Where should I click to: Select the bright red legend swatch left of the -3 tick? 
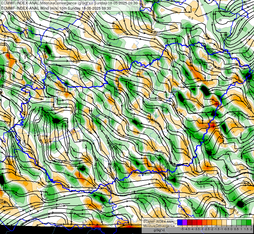coord(200,223)
